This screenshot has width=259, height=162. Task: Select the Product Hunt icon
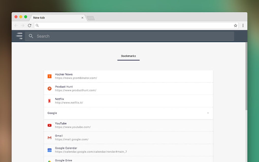(49, 88)
